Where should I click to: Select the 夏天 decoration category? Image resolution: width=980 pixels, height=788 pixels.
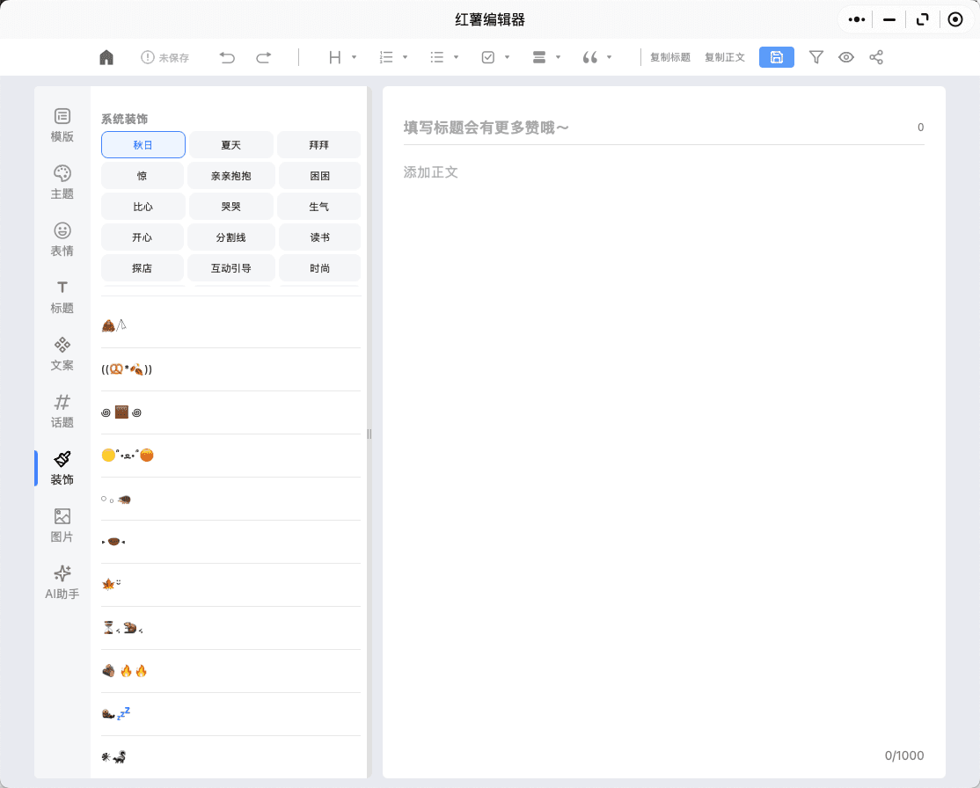tap(230, 144)
